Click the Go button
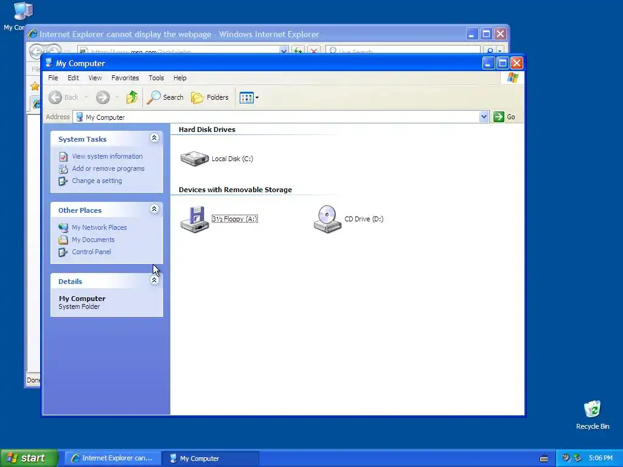 pyautogui.click(x=504, y=117)
